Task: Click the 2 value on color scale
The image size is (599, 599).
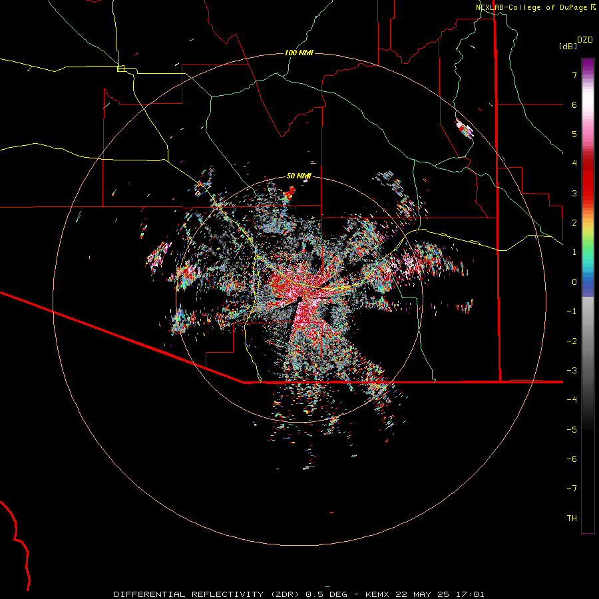Action: coord(574,222)
